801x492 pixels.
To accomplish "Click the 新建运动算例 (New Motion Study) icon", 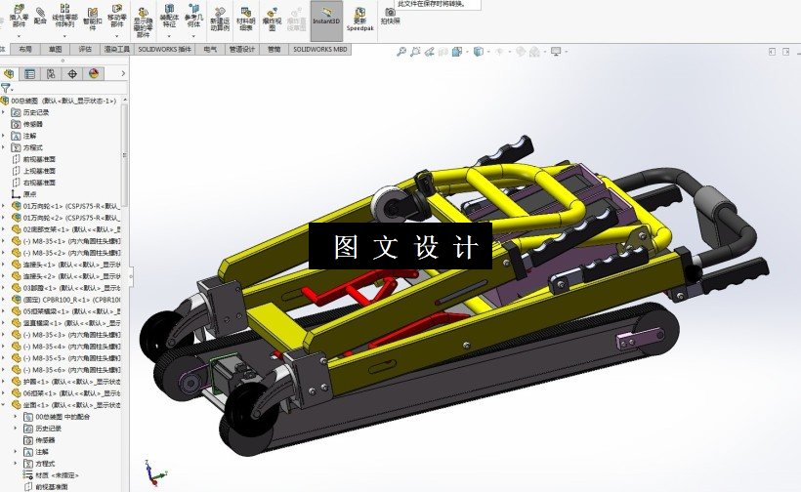I will pos(220,13).
